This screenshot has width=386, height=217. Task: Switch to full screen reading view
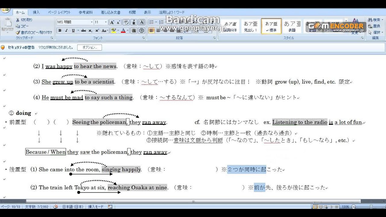tap(320, 207)
